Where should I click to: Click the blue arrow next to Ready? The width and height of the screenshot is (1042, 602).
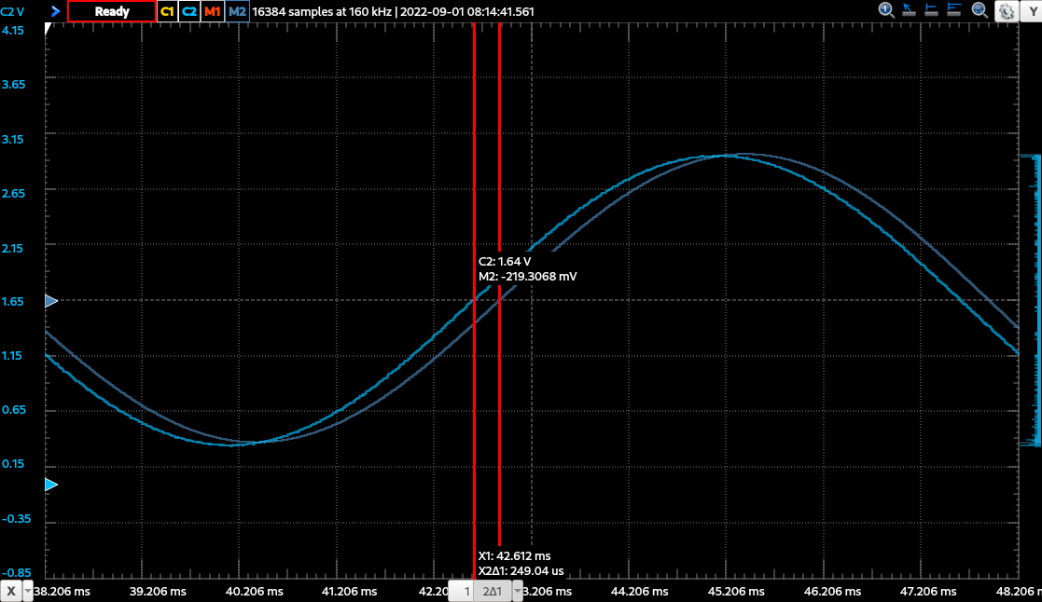coord(56,11)
